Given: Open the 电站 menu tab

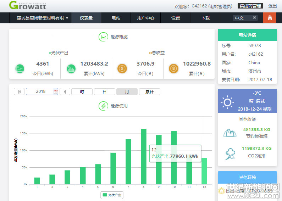Looking at the screenshot, I should 116,18.
